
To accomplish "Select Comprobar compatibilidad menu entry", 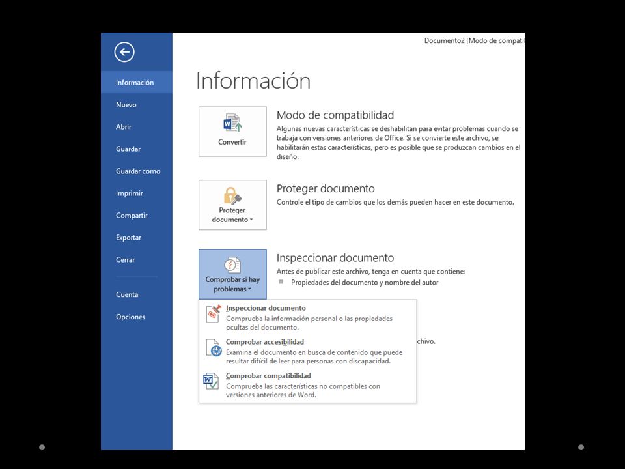I will coord(307,385).
